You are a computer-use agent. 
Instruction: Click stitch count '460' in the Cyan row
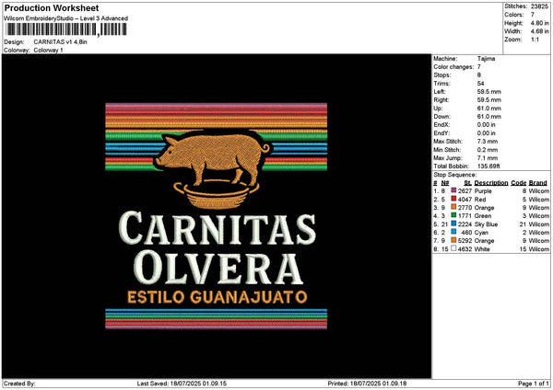pos(466,233)
